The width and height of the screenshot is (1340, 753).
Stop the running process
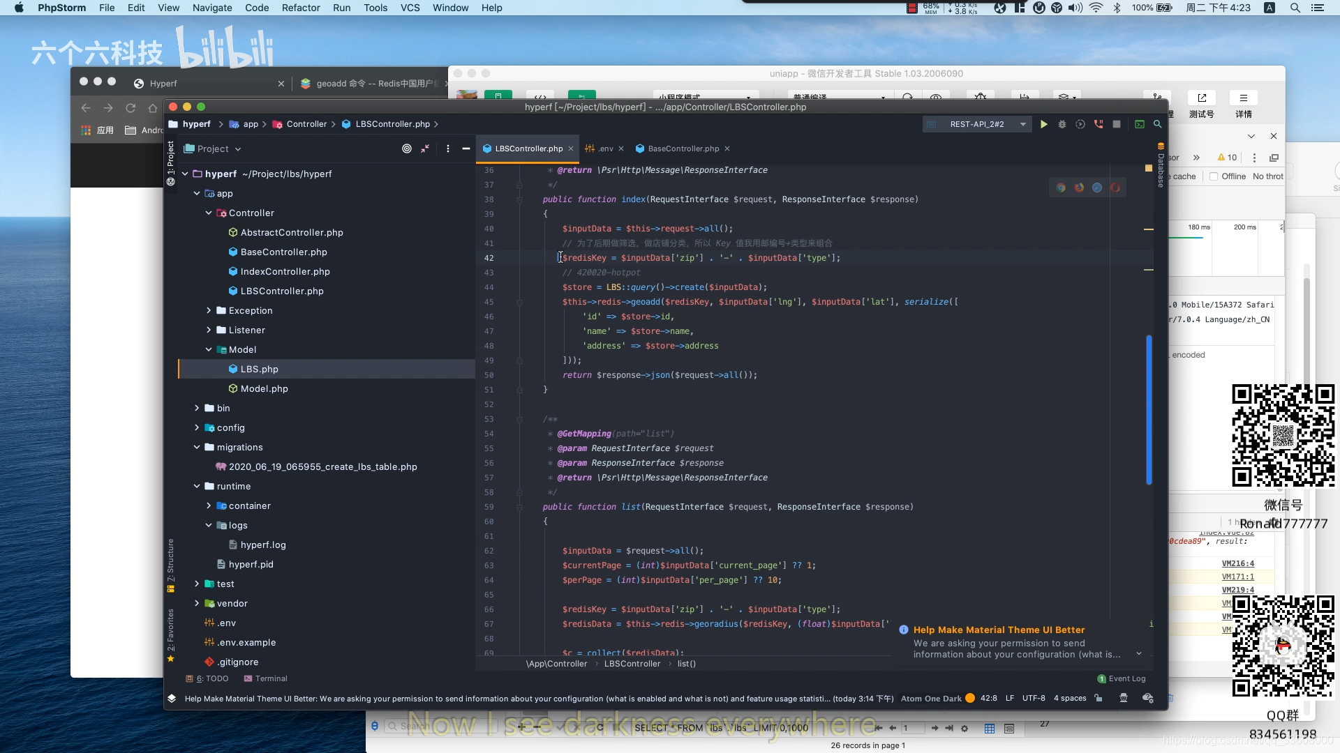[1116, 124]
